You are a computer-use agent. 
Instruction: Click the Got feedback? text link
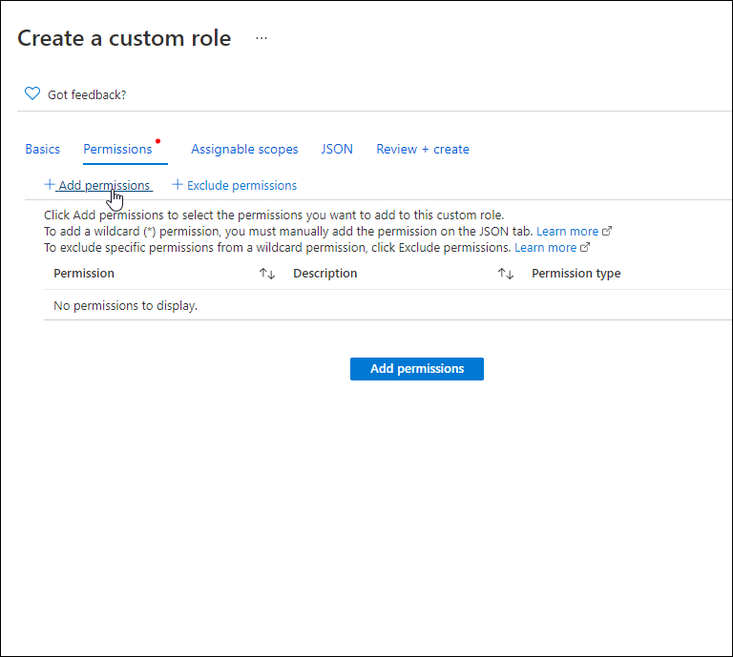87,94
